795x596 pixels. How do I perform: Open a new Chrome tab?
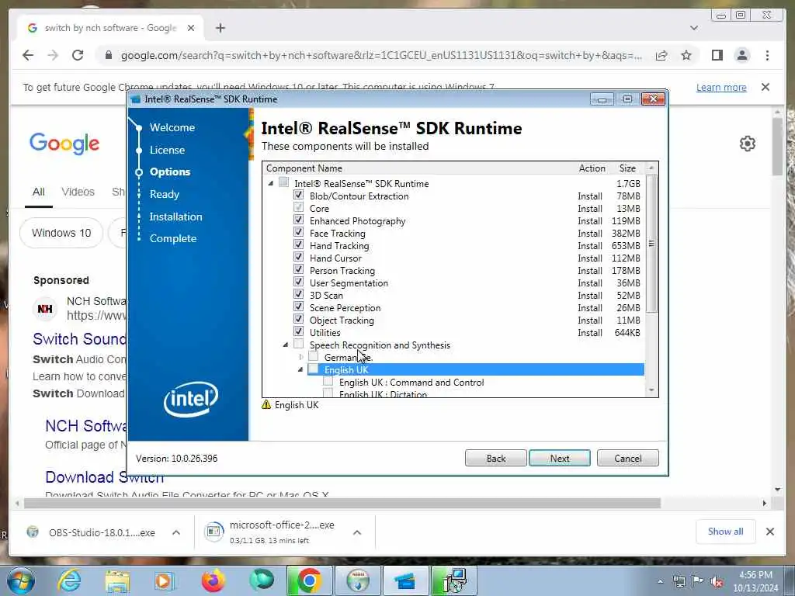pos(220,28)
